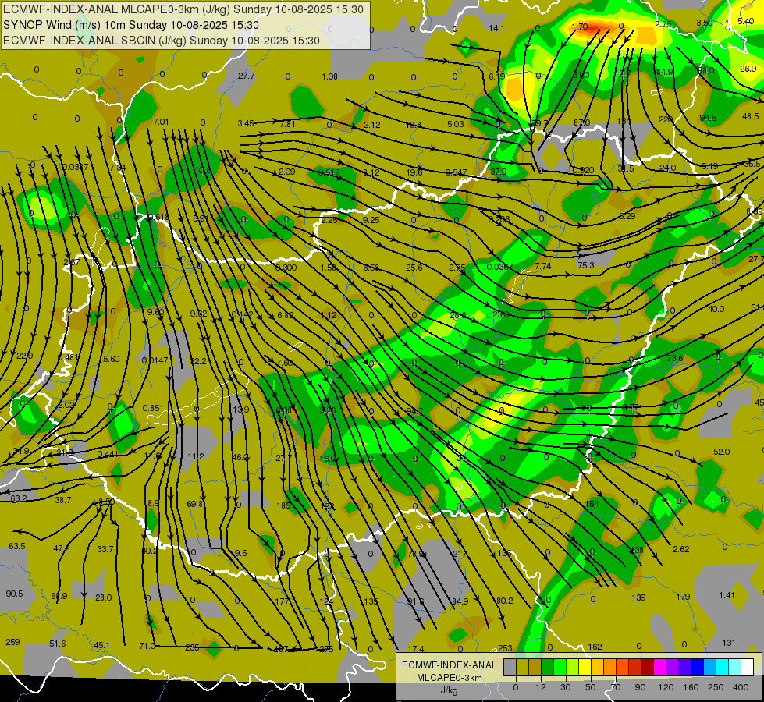Click the map value 63.5
This screenshot has width=764, height=702.
17,546
